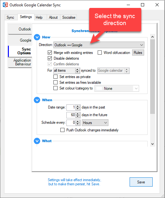The image size is (165, 198).
Task: Open the Application Behaviour side tab
Action: (20, 62)
